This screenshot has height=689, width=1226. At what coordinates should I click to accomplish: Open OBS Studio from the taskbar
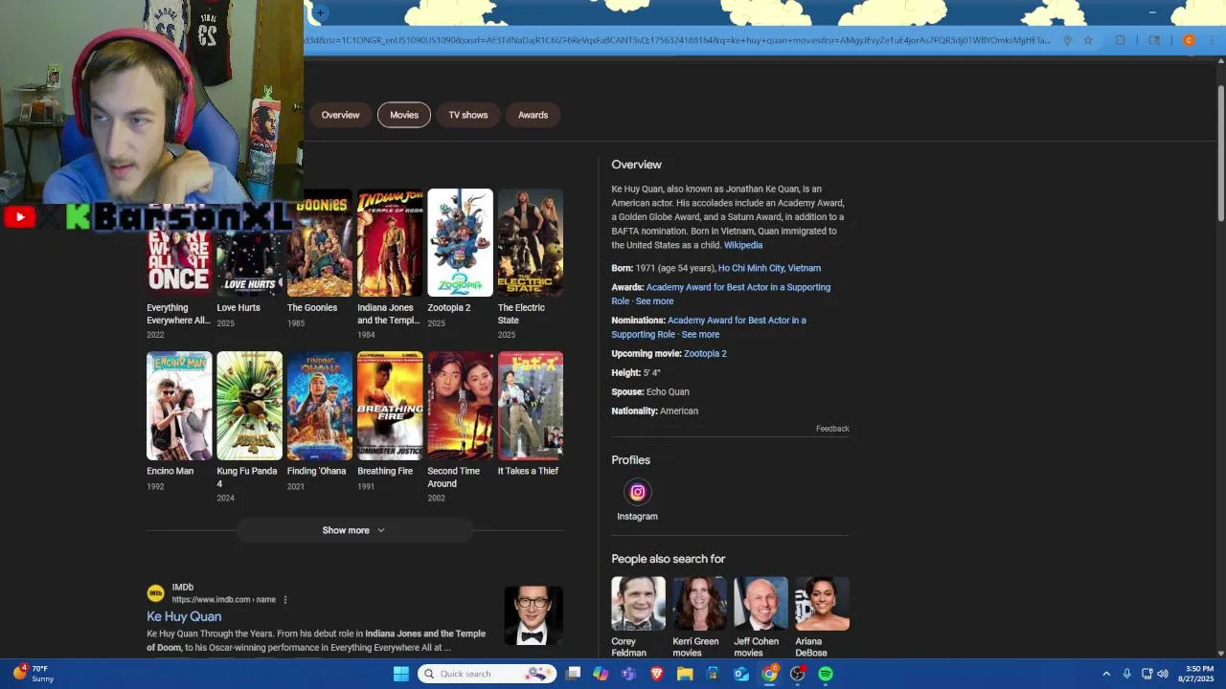pos(797,674)
